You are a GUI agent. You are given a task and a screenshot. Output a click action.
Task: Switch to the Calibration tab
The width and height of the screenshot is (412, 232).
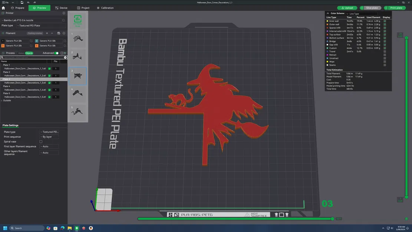pos(105,8)
